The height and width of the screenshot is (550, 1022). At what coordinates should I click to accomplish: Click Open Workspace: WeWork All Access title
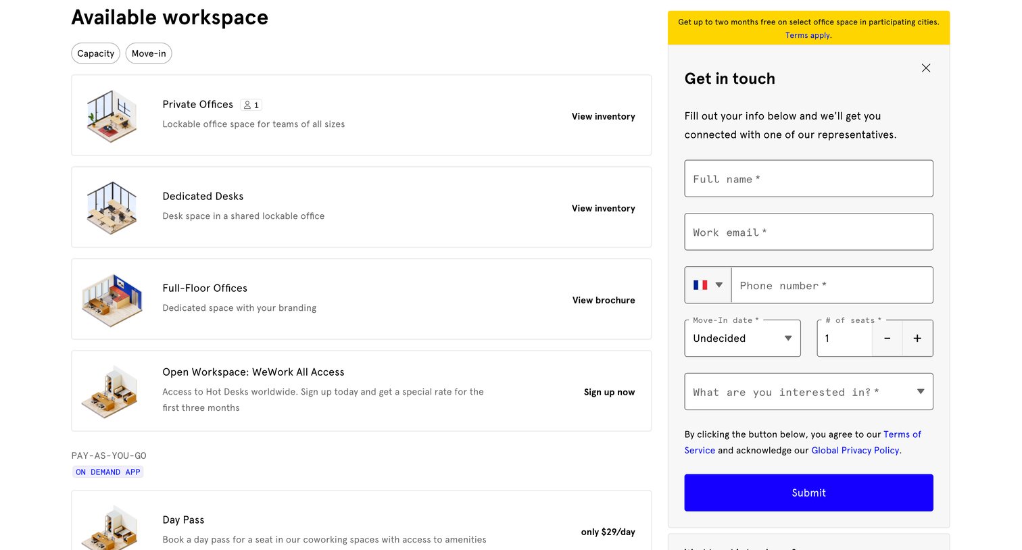point(253,372)
